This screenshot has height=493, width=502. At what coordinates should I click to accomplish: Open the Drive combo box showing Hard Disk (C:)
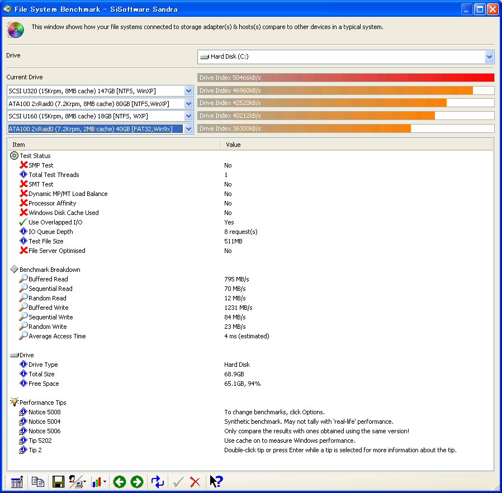pos(346,56)
